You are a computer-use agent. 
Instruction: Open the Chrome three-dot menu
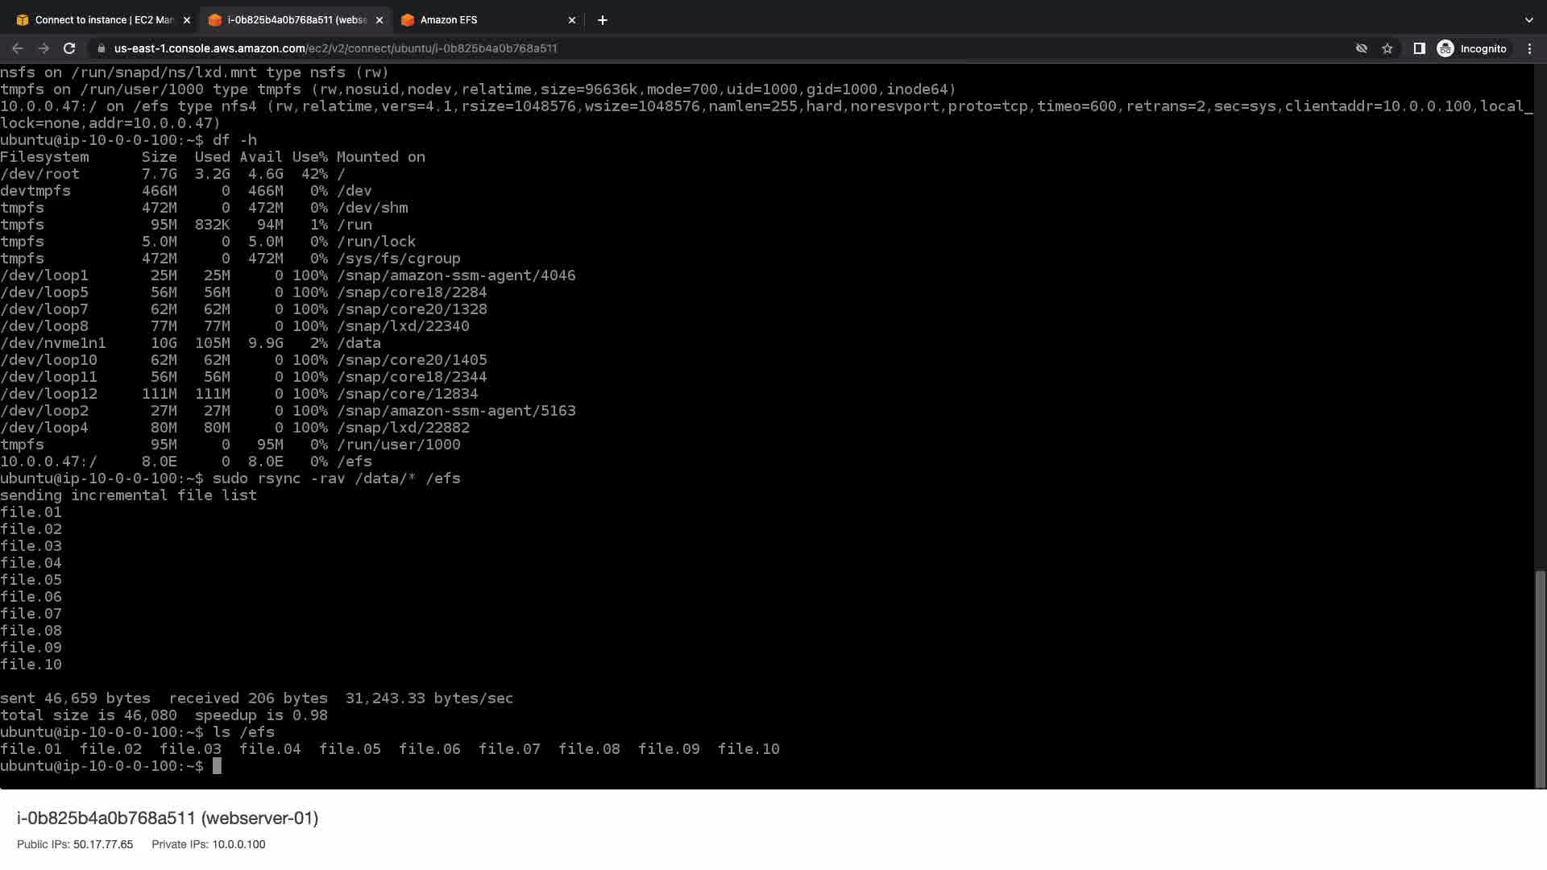(1529, 48)
